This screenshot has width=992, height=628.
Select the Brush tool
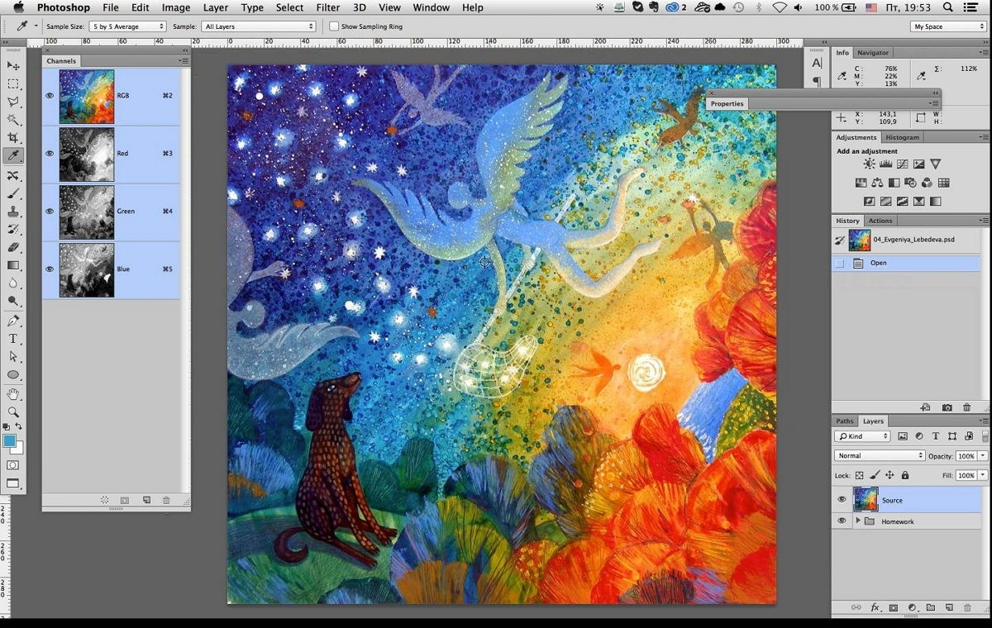[13, 193]
